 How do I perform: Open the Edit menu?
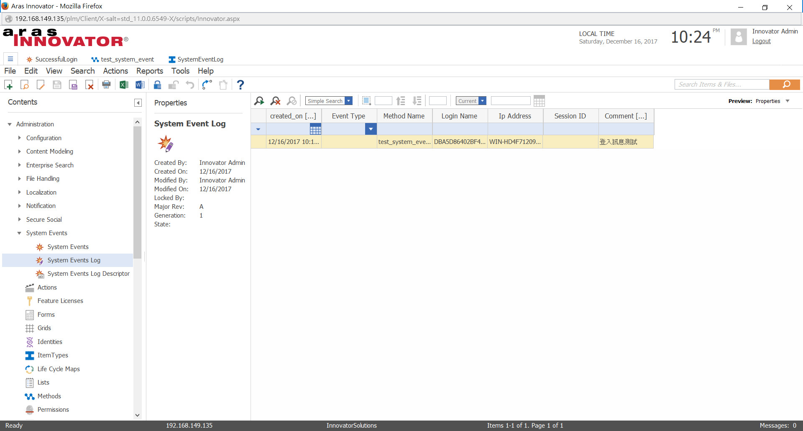31,71
